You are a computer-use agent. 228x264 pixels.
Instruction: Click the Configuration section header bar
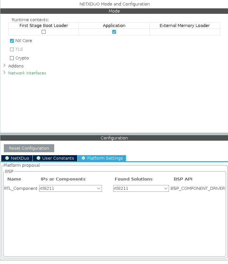click(x=114, y=138)
